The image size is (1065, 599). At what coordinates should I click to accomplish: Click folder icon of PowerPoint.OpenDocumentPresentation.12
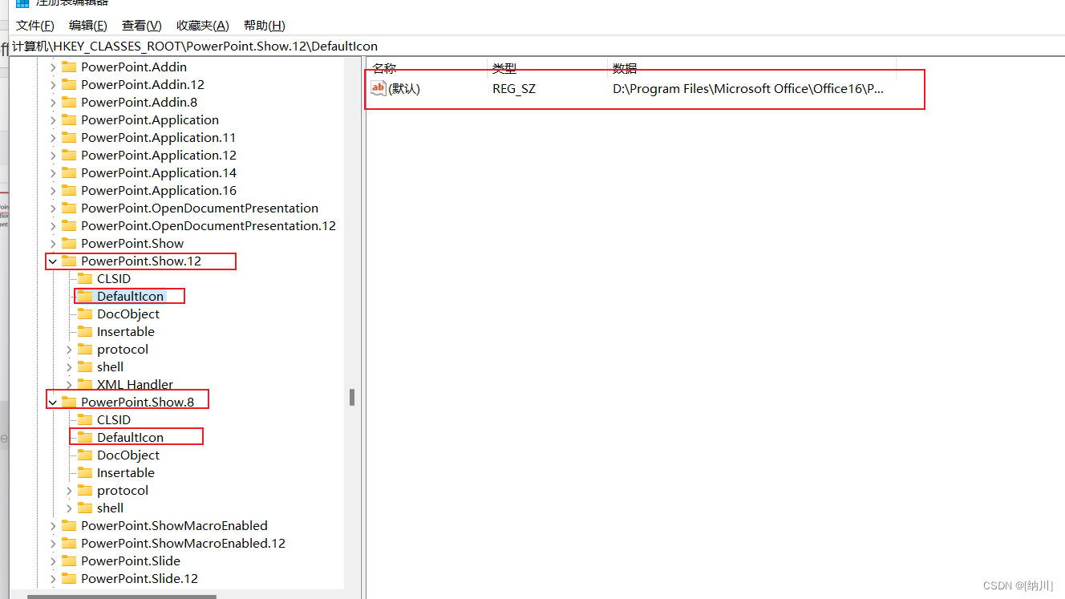pos(69,226)
